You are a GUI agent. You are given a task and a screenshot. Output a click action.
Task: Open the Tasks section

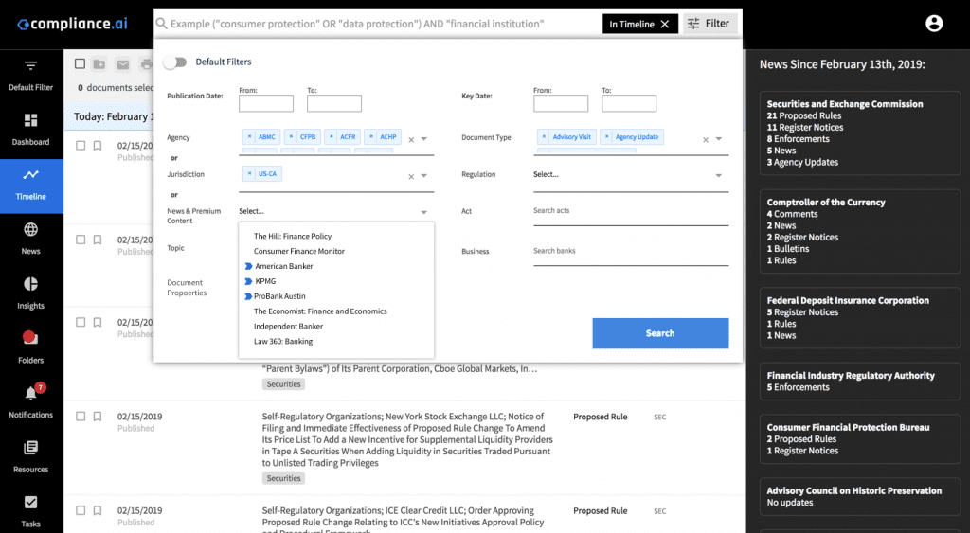[31, 510]
